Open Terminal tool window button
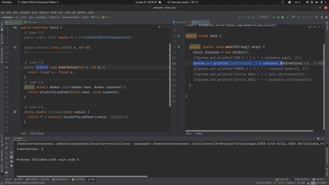Image resolution: width=329 pixels, height=185 pixels. click(318, 179)
